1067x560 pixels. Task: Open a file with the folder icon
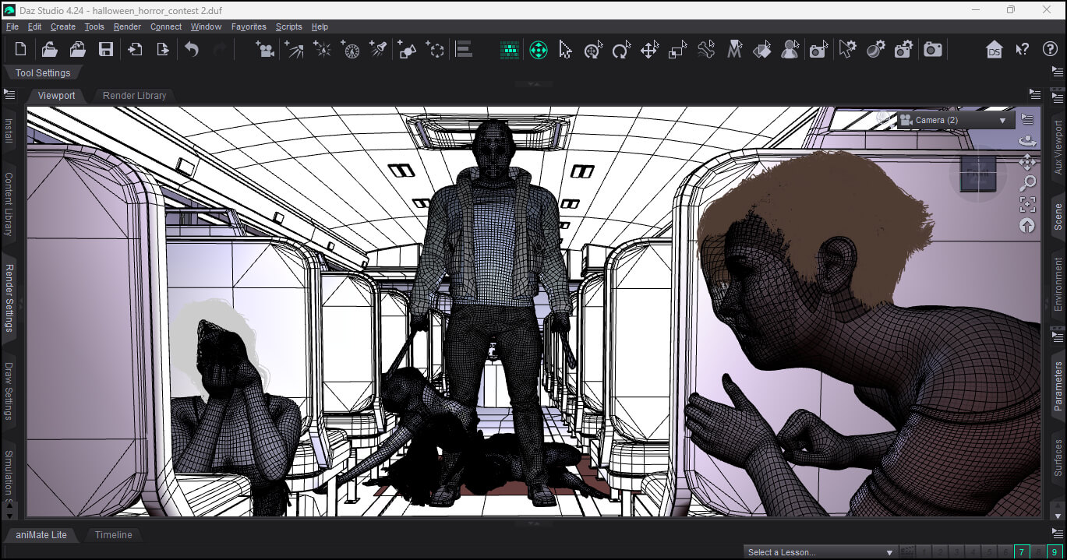49,50
